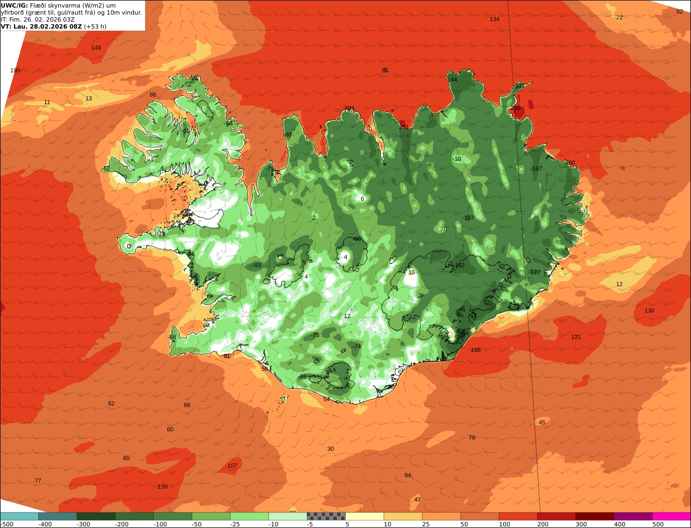Select the pale yellow 5 to 10 legend swatch
Screen dimensions: 691x528
pos(364,516)
